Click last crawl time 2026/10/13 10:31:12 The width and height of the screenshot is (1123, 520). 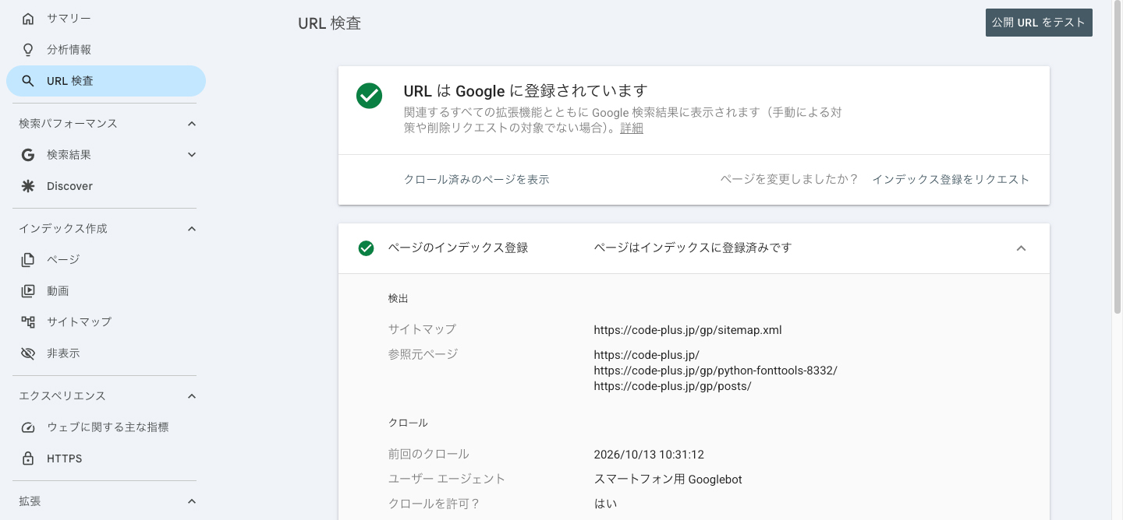pos(649,455)
